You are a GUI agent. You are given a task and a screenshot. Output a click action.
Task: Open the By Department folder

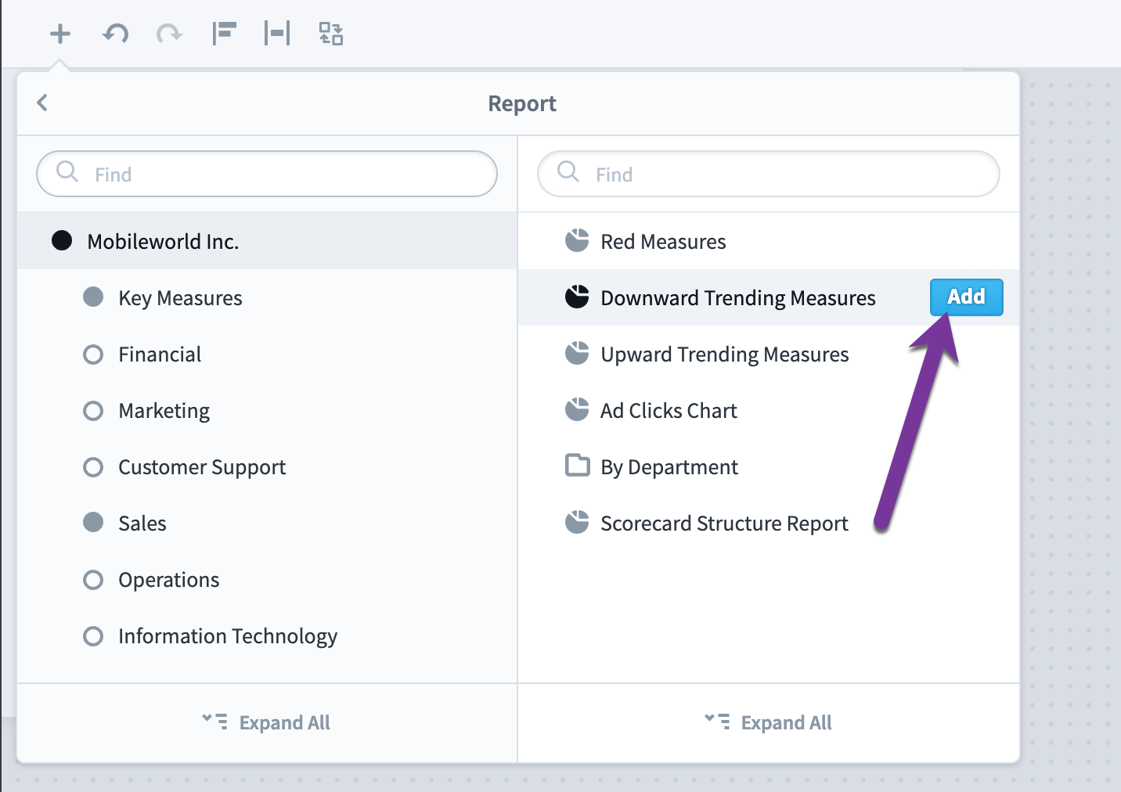click(769, 466)
